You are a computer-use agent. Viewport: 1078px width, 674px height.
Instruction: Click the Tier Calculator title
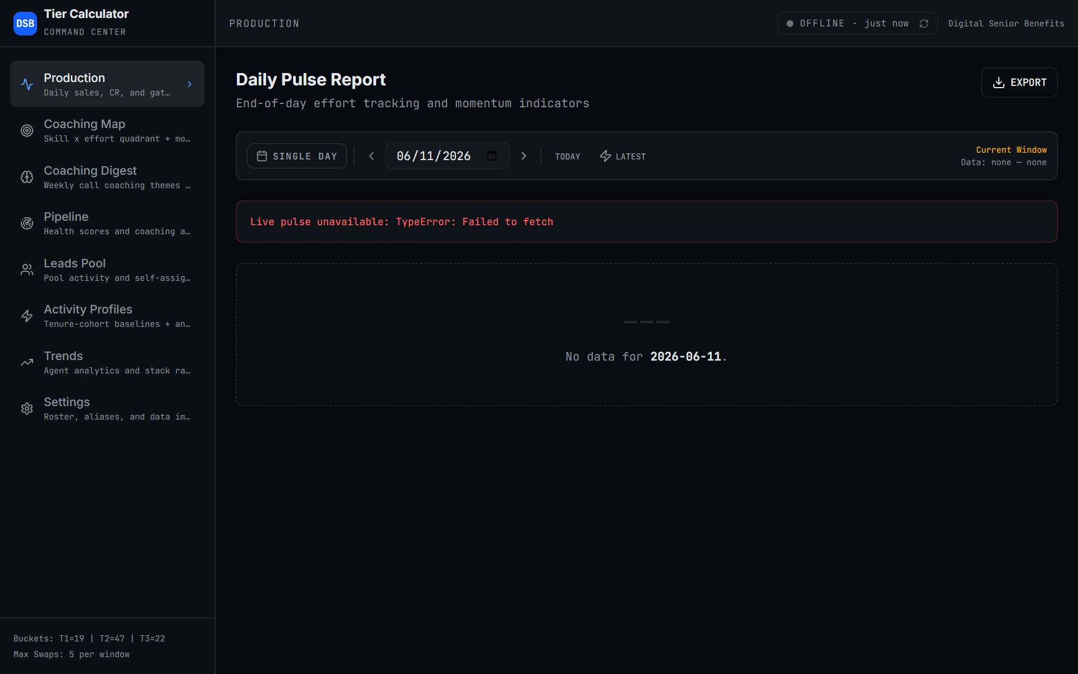click(86, 14)
